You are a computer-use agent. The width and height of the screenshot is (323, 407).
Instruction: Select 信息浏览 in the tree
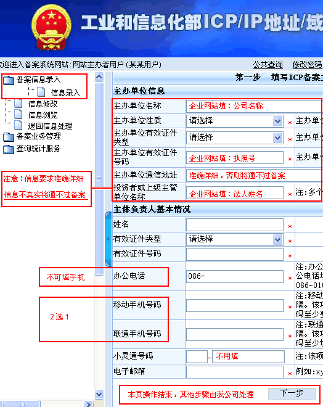pyautogui.click(x=43, y=115)
